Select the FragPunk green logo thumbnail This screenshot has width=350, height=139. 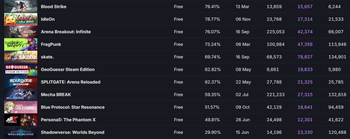(x=20, y=44)
